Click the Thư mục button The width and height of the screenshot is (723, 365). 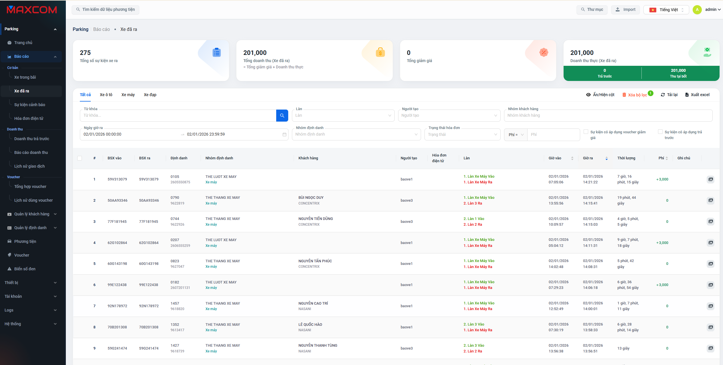coord(592,10)
